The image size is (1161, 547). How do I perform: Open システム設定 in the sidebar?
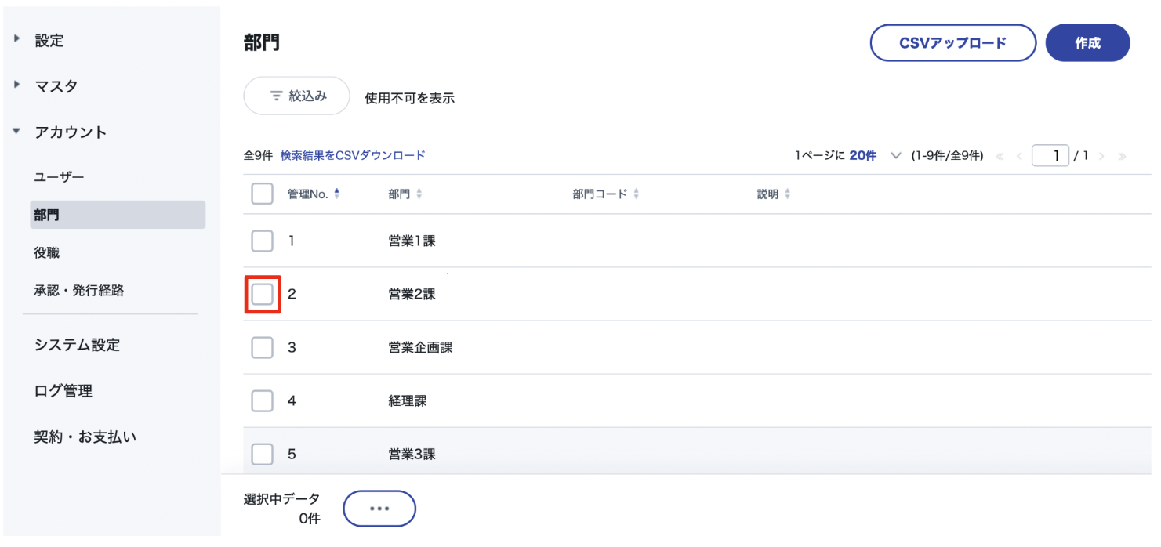click(x=77, y=345)
